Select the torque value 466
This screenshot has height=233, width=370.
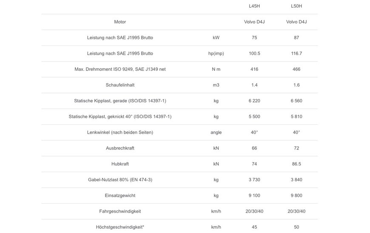pyautogui.click(x=296, y=69)
